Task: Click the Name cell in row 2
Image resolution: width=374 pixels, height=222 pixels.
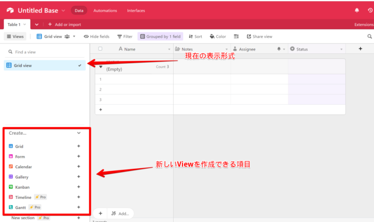Action: pyautogui.click(x=139, y=89)
